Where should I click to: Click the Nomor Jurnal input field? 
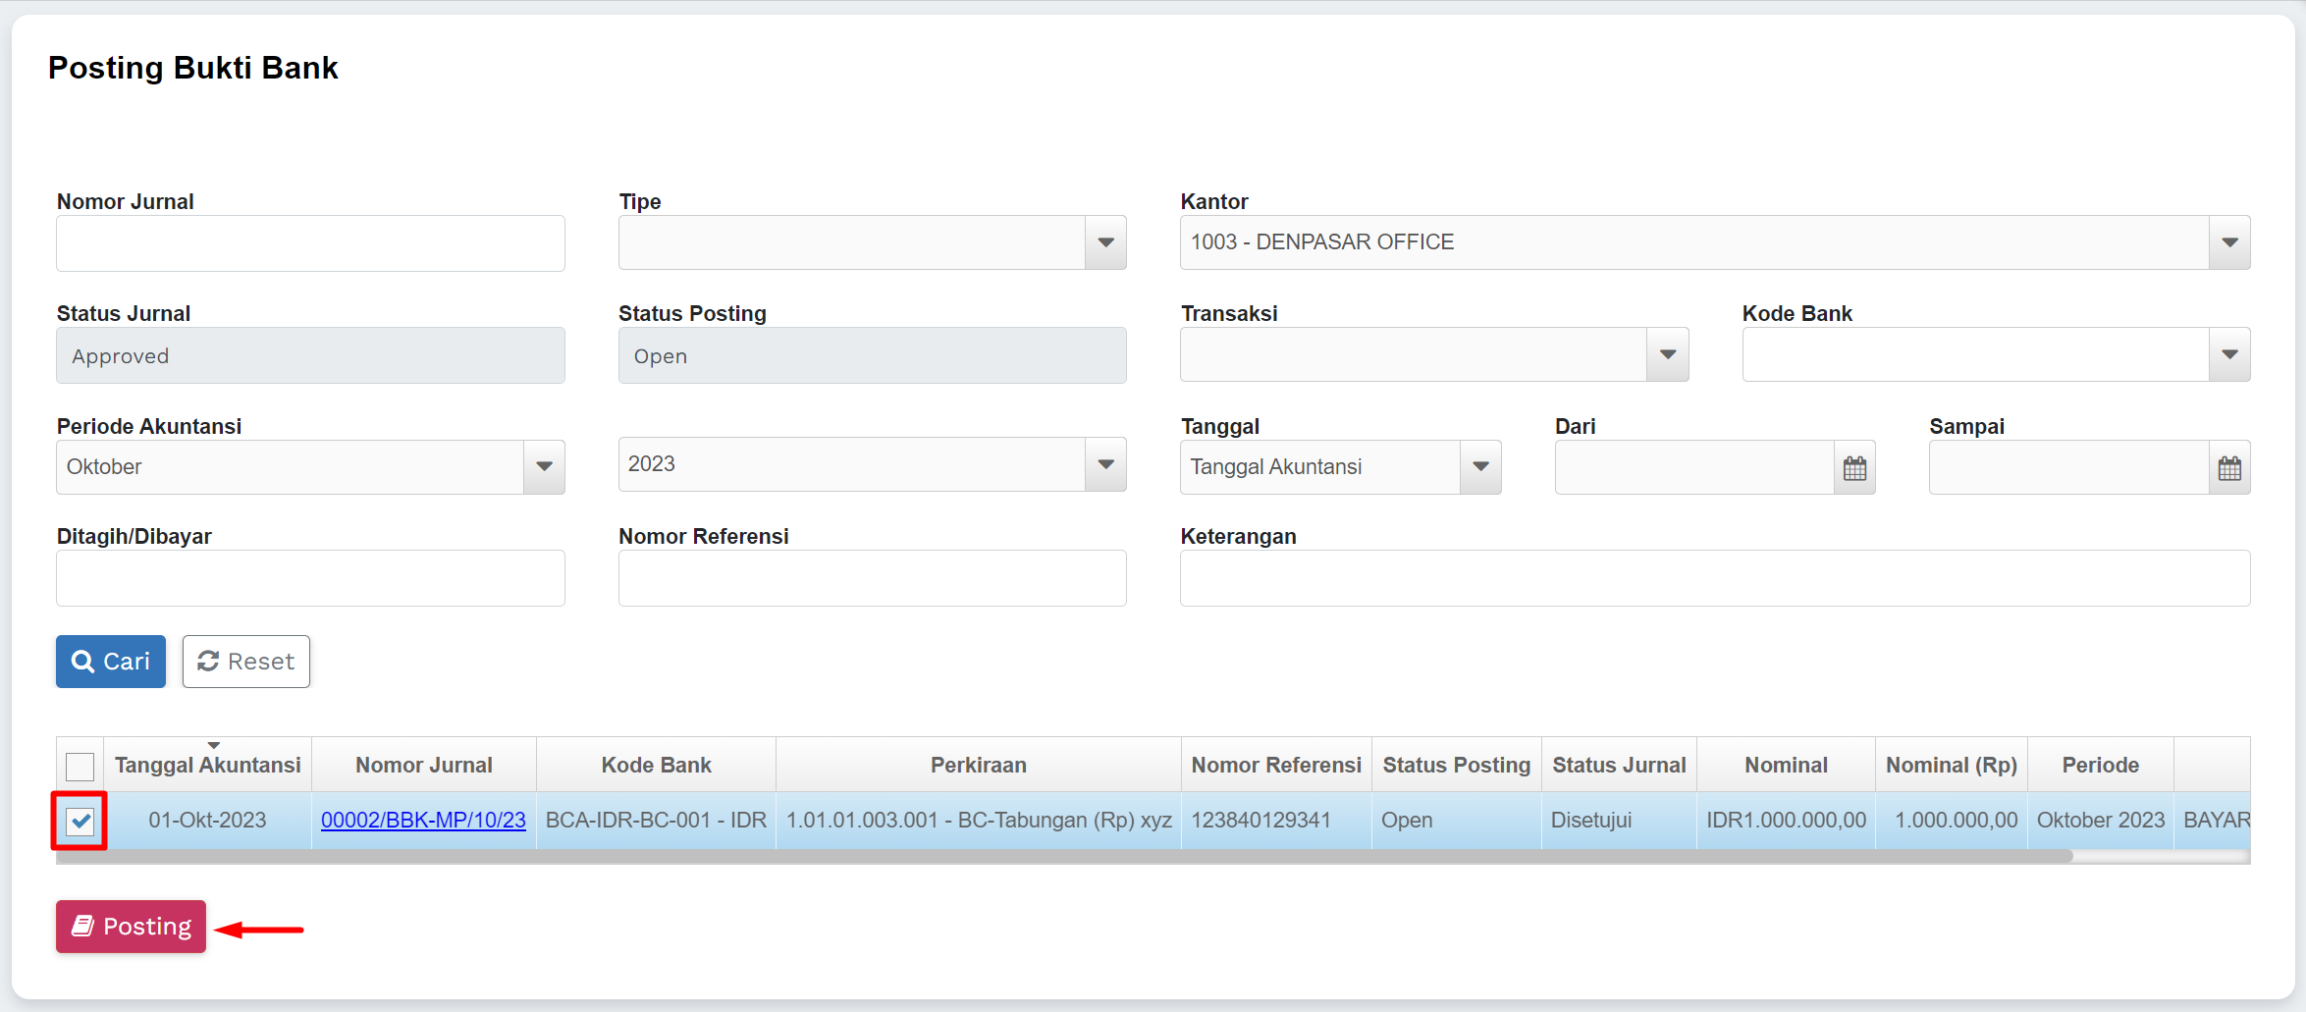coord(310,243)
